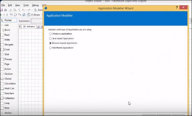Image resolution: width=192 pixels, height=116 pixels.
Task: Open the View menu
Action: click(18, 5)
